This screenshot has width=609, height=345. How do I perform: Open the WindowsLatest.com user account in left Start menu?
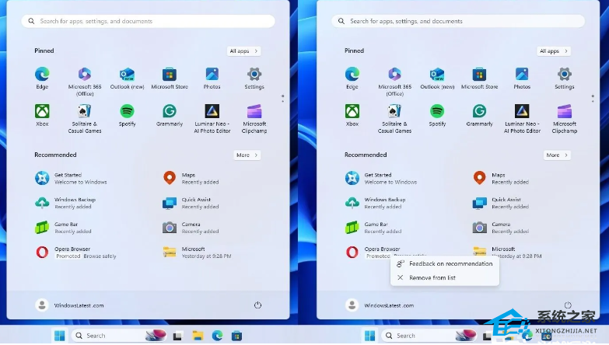[x=69, y=305]
